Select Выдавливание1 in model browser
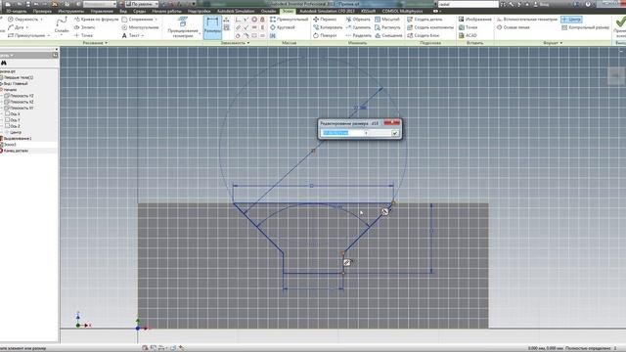This screenshot has height=352, width=626. (x=17, y=138)
